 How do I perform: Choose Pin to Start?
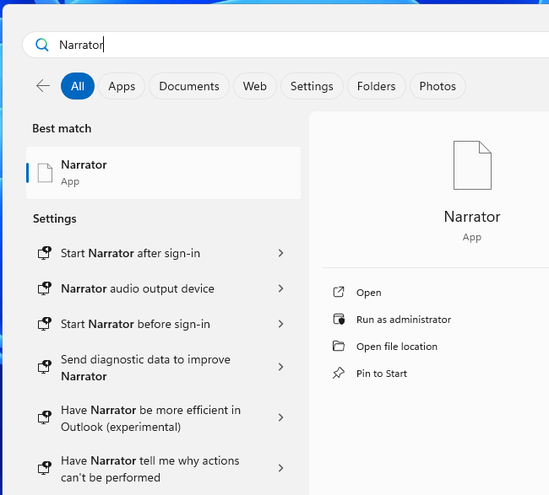coord(382,374)
